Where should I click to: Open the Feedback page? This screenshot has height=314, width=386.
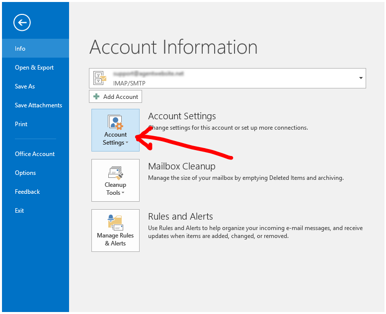tap(27, 192)
